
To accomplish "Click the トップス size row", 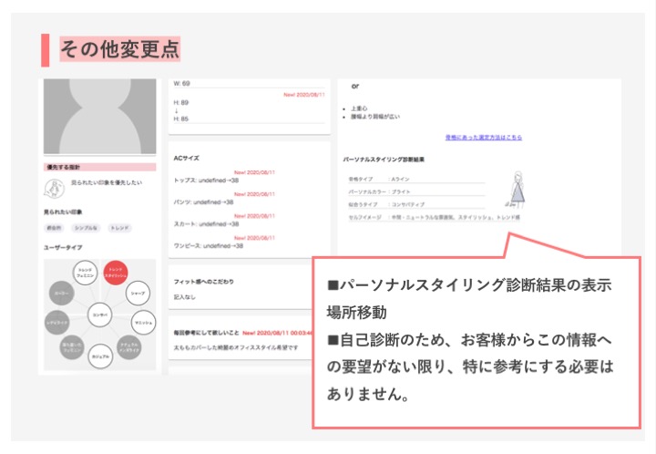I will coord(208,179).
